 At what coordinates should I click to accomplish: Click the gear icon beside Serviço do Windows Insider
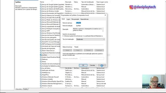tap(41, 11)
